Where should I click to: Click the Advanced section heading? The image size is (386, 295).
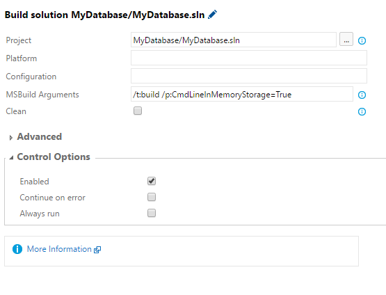click(x=40, y=136)
